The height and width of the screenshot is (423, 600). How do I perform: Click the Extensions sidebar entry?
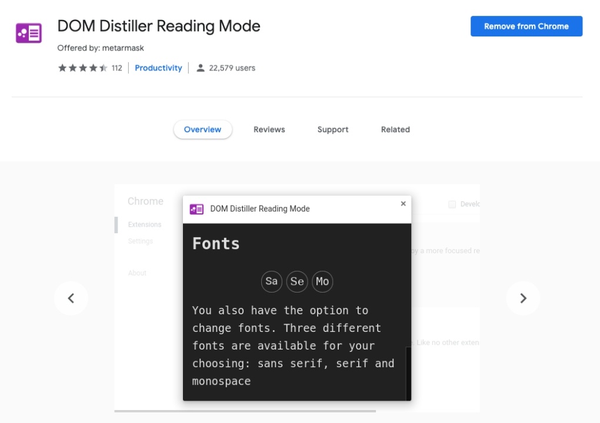(145, 224)
